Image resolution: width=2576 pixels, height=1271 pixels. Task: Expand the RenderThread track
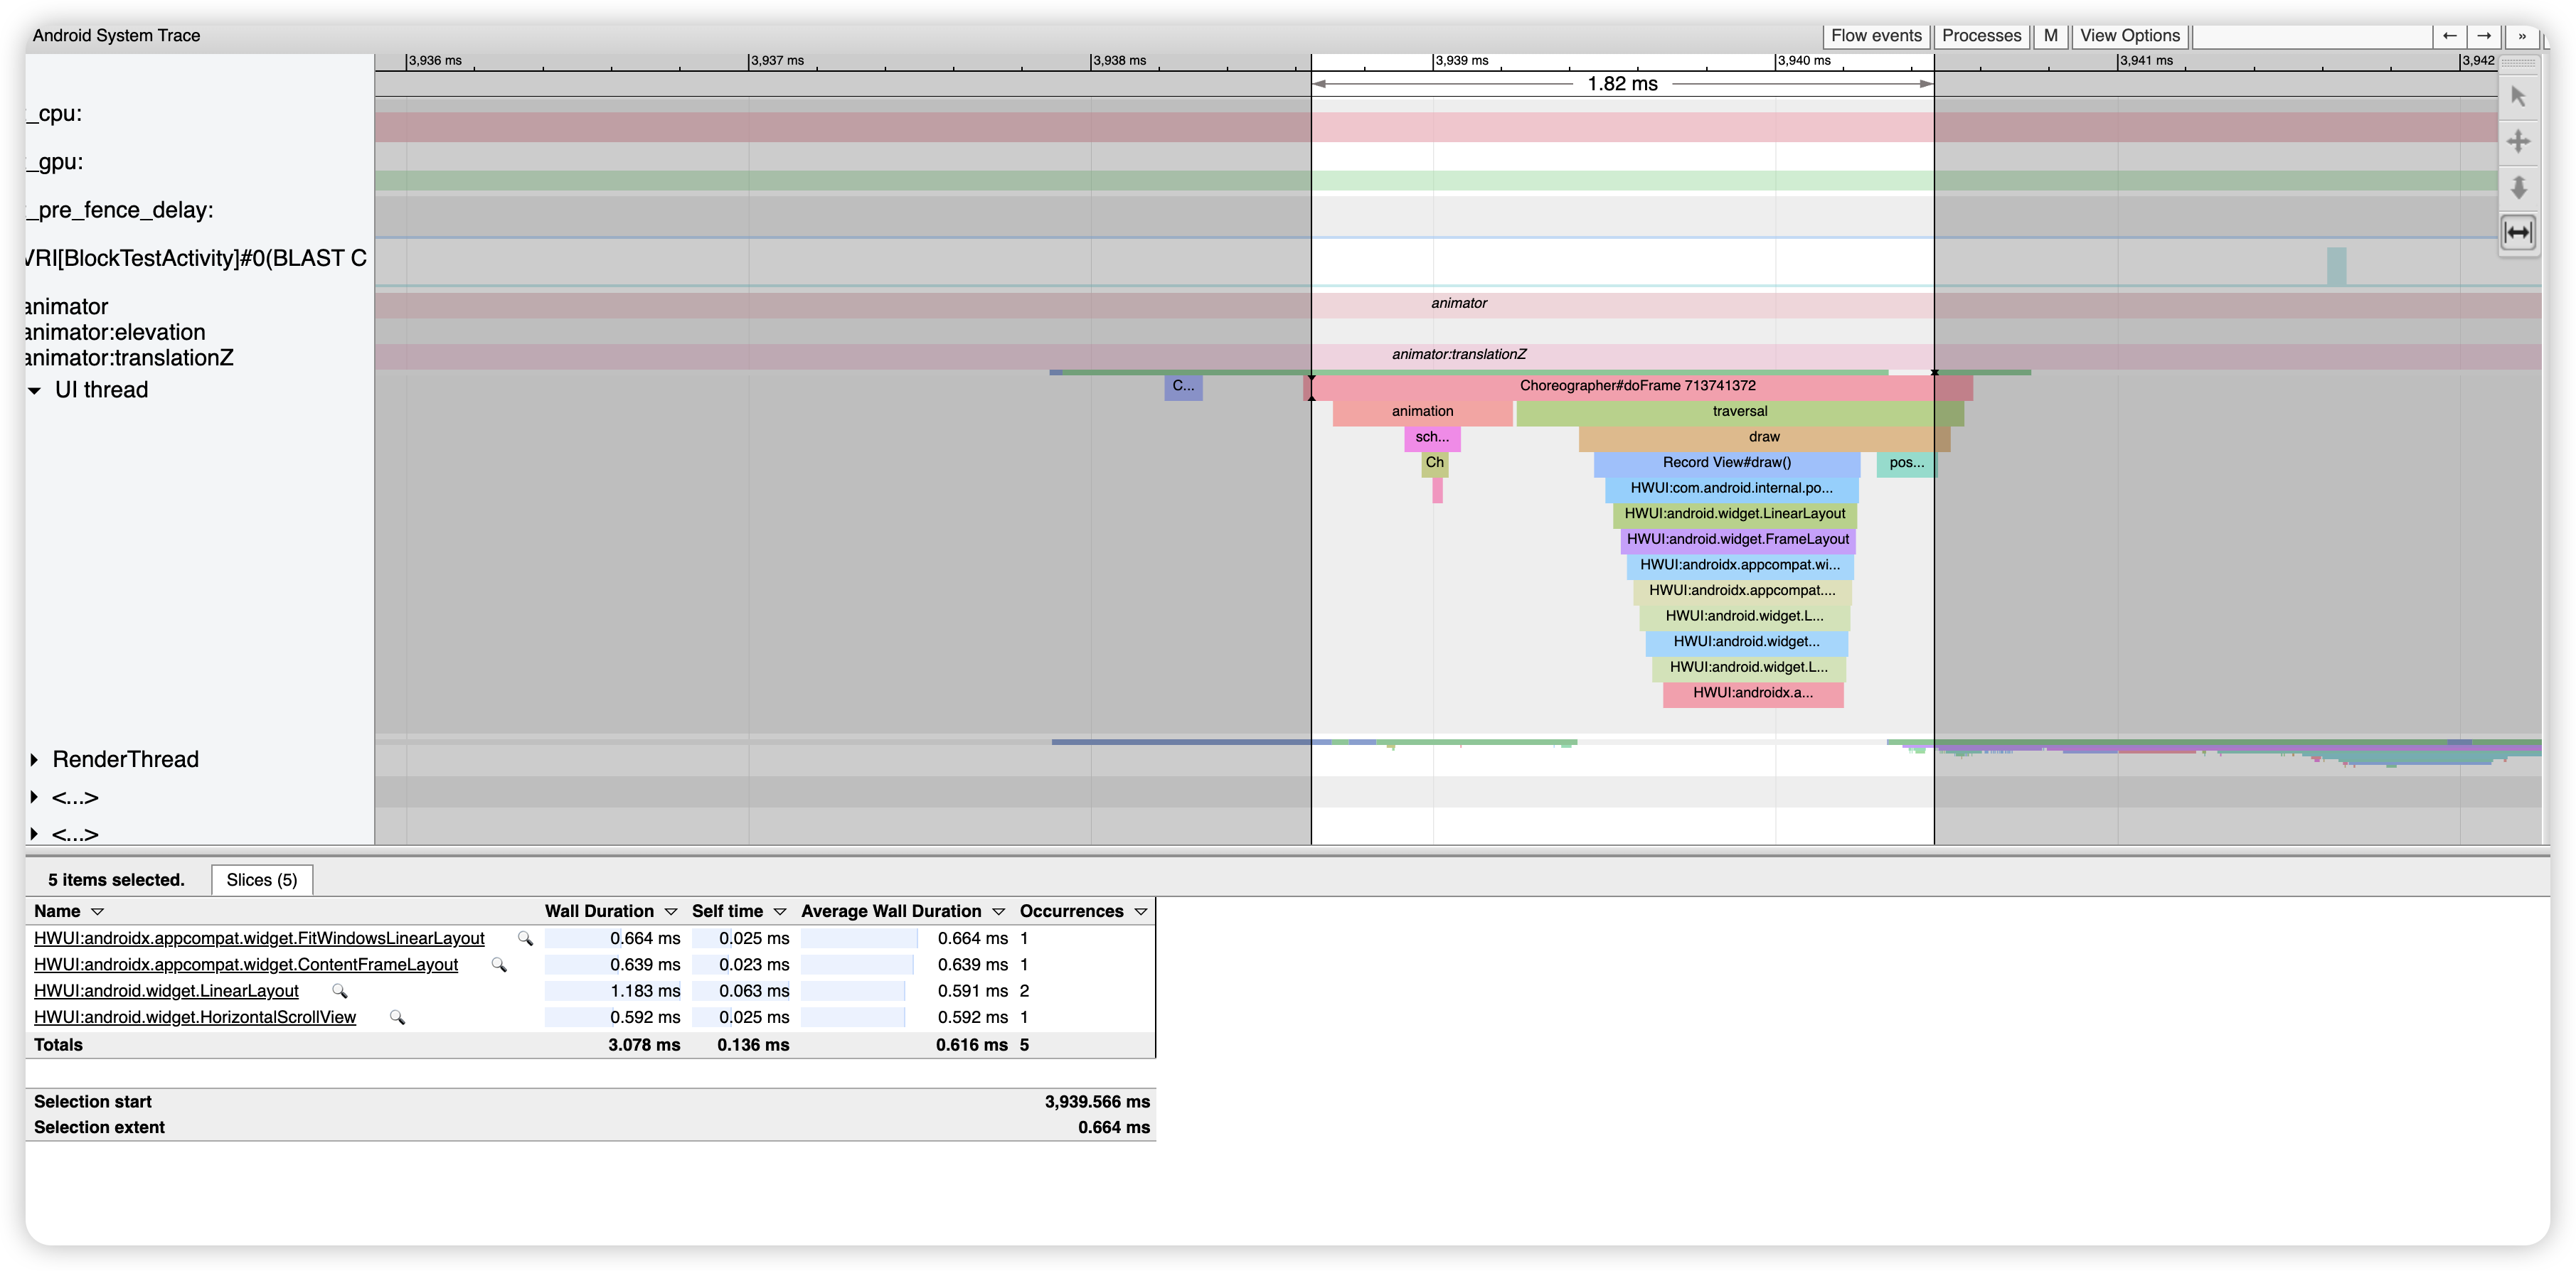35,761
